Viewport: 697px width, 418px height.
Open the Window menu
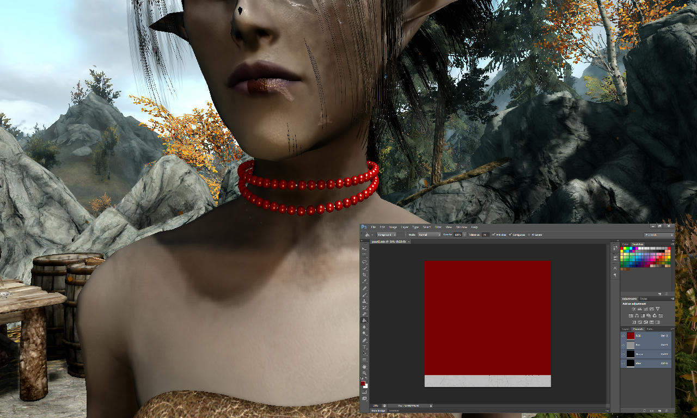[x=462, y=227]
